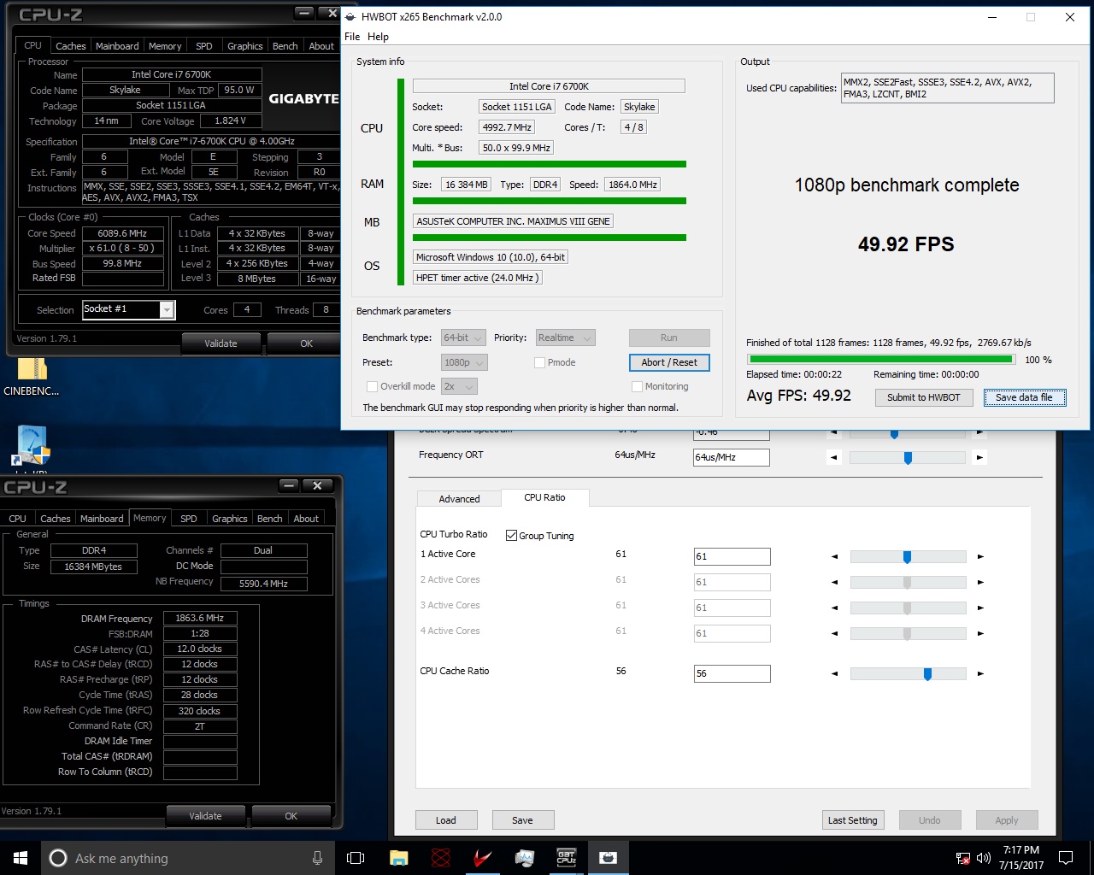Click the Cortana microphone icon
The image size is (1094, 875).
click(x=318, y=858)
